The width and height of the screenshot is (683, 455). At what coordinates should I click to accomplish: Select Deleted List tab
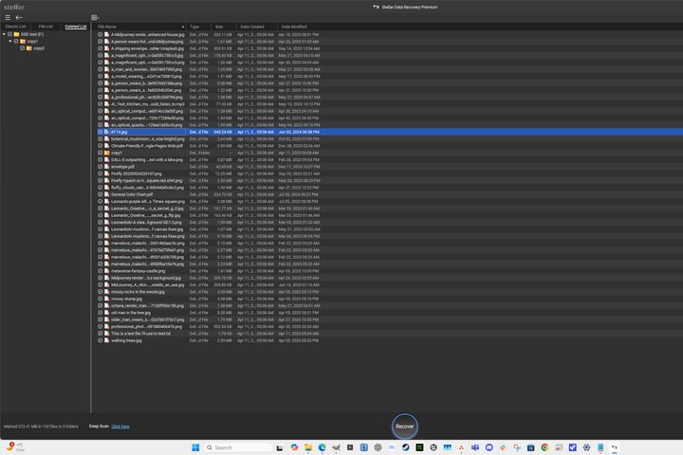(76, 27)
